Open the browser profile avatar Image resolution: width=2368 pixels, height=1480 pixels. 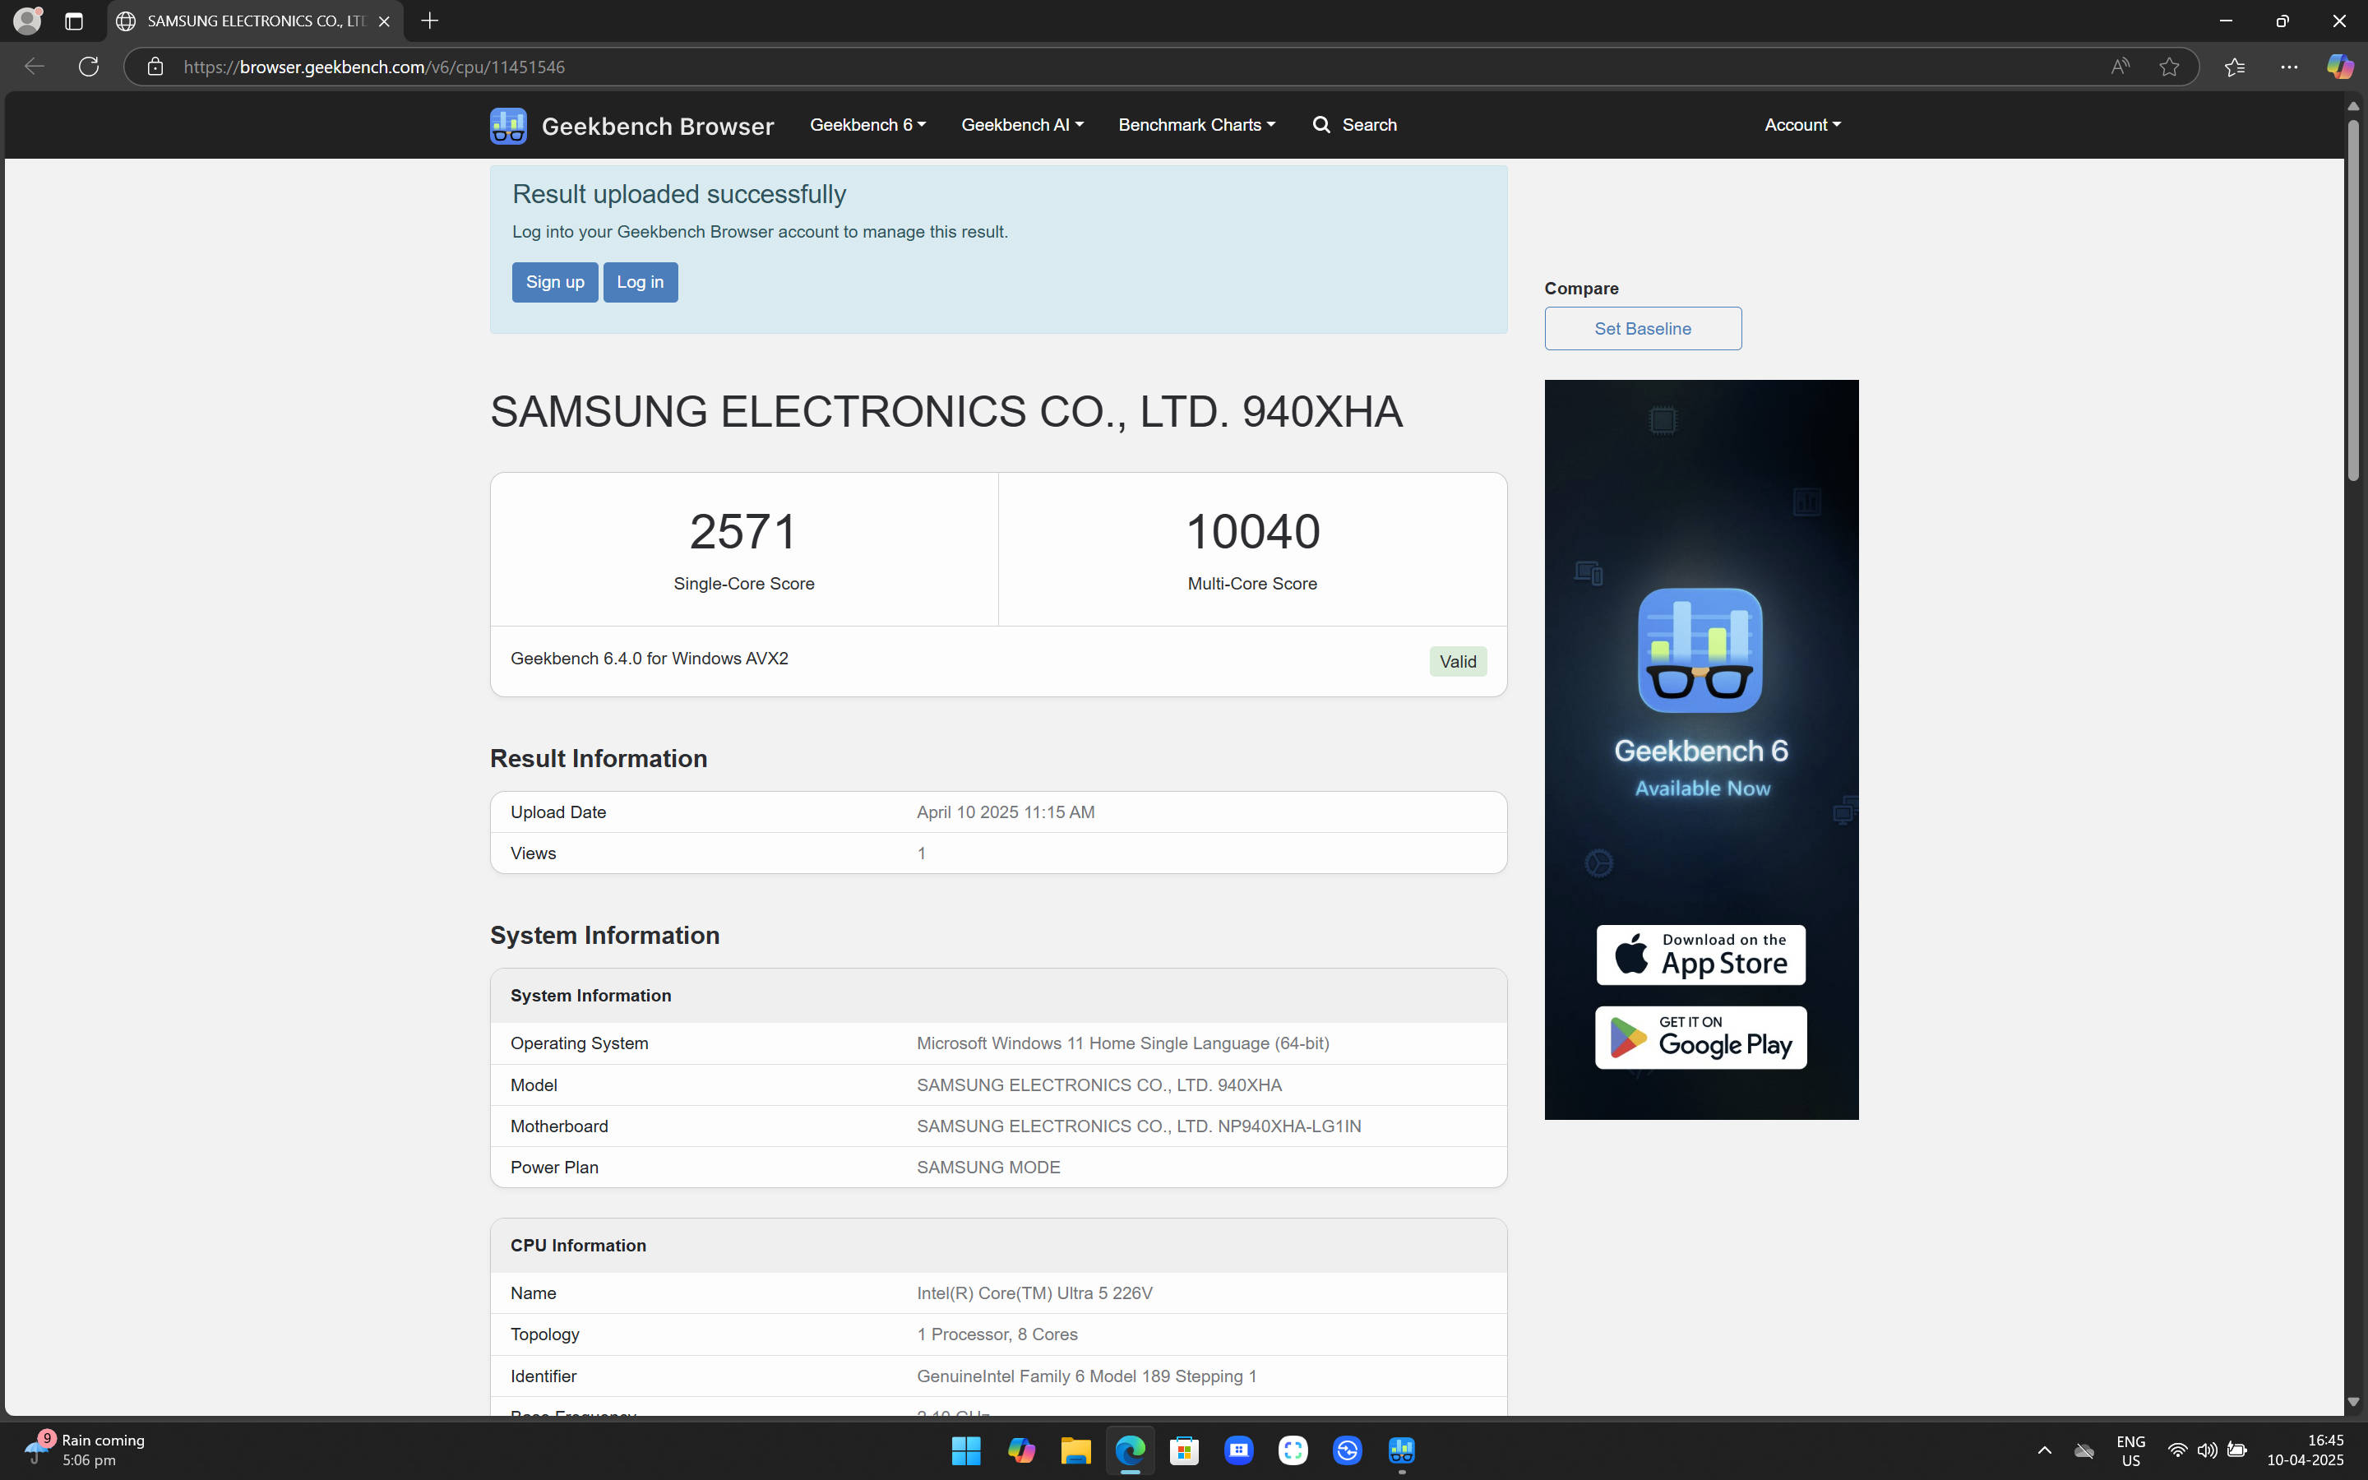pos(27,21)
